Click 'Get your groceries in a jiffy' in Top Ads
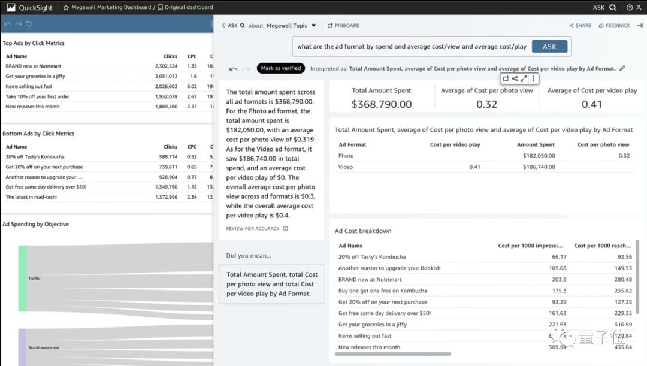 point(35,76)
